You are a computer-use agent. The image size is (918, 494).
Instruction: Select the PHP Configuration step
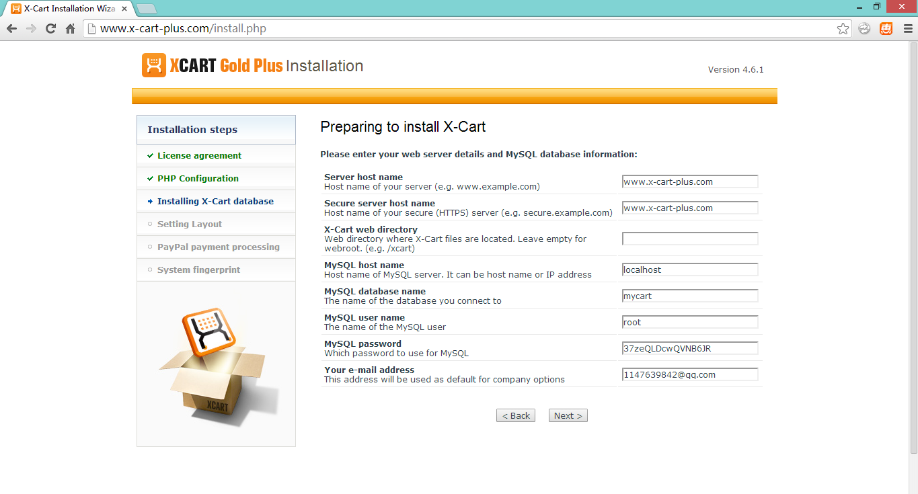tap(198, 178)
